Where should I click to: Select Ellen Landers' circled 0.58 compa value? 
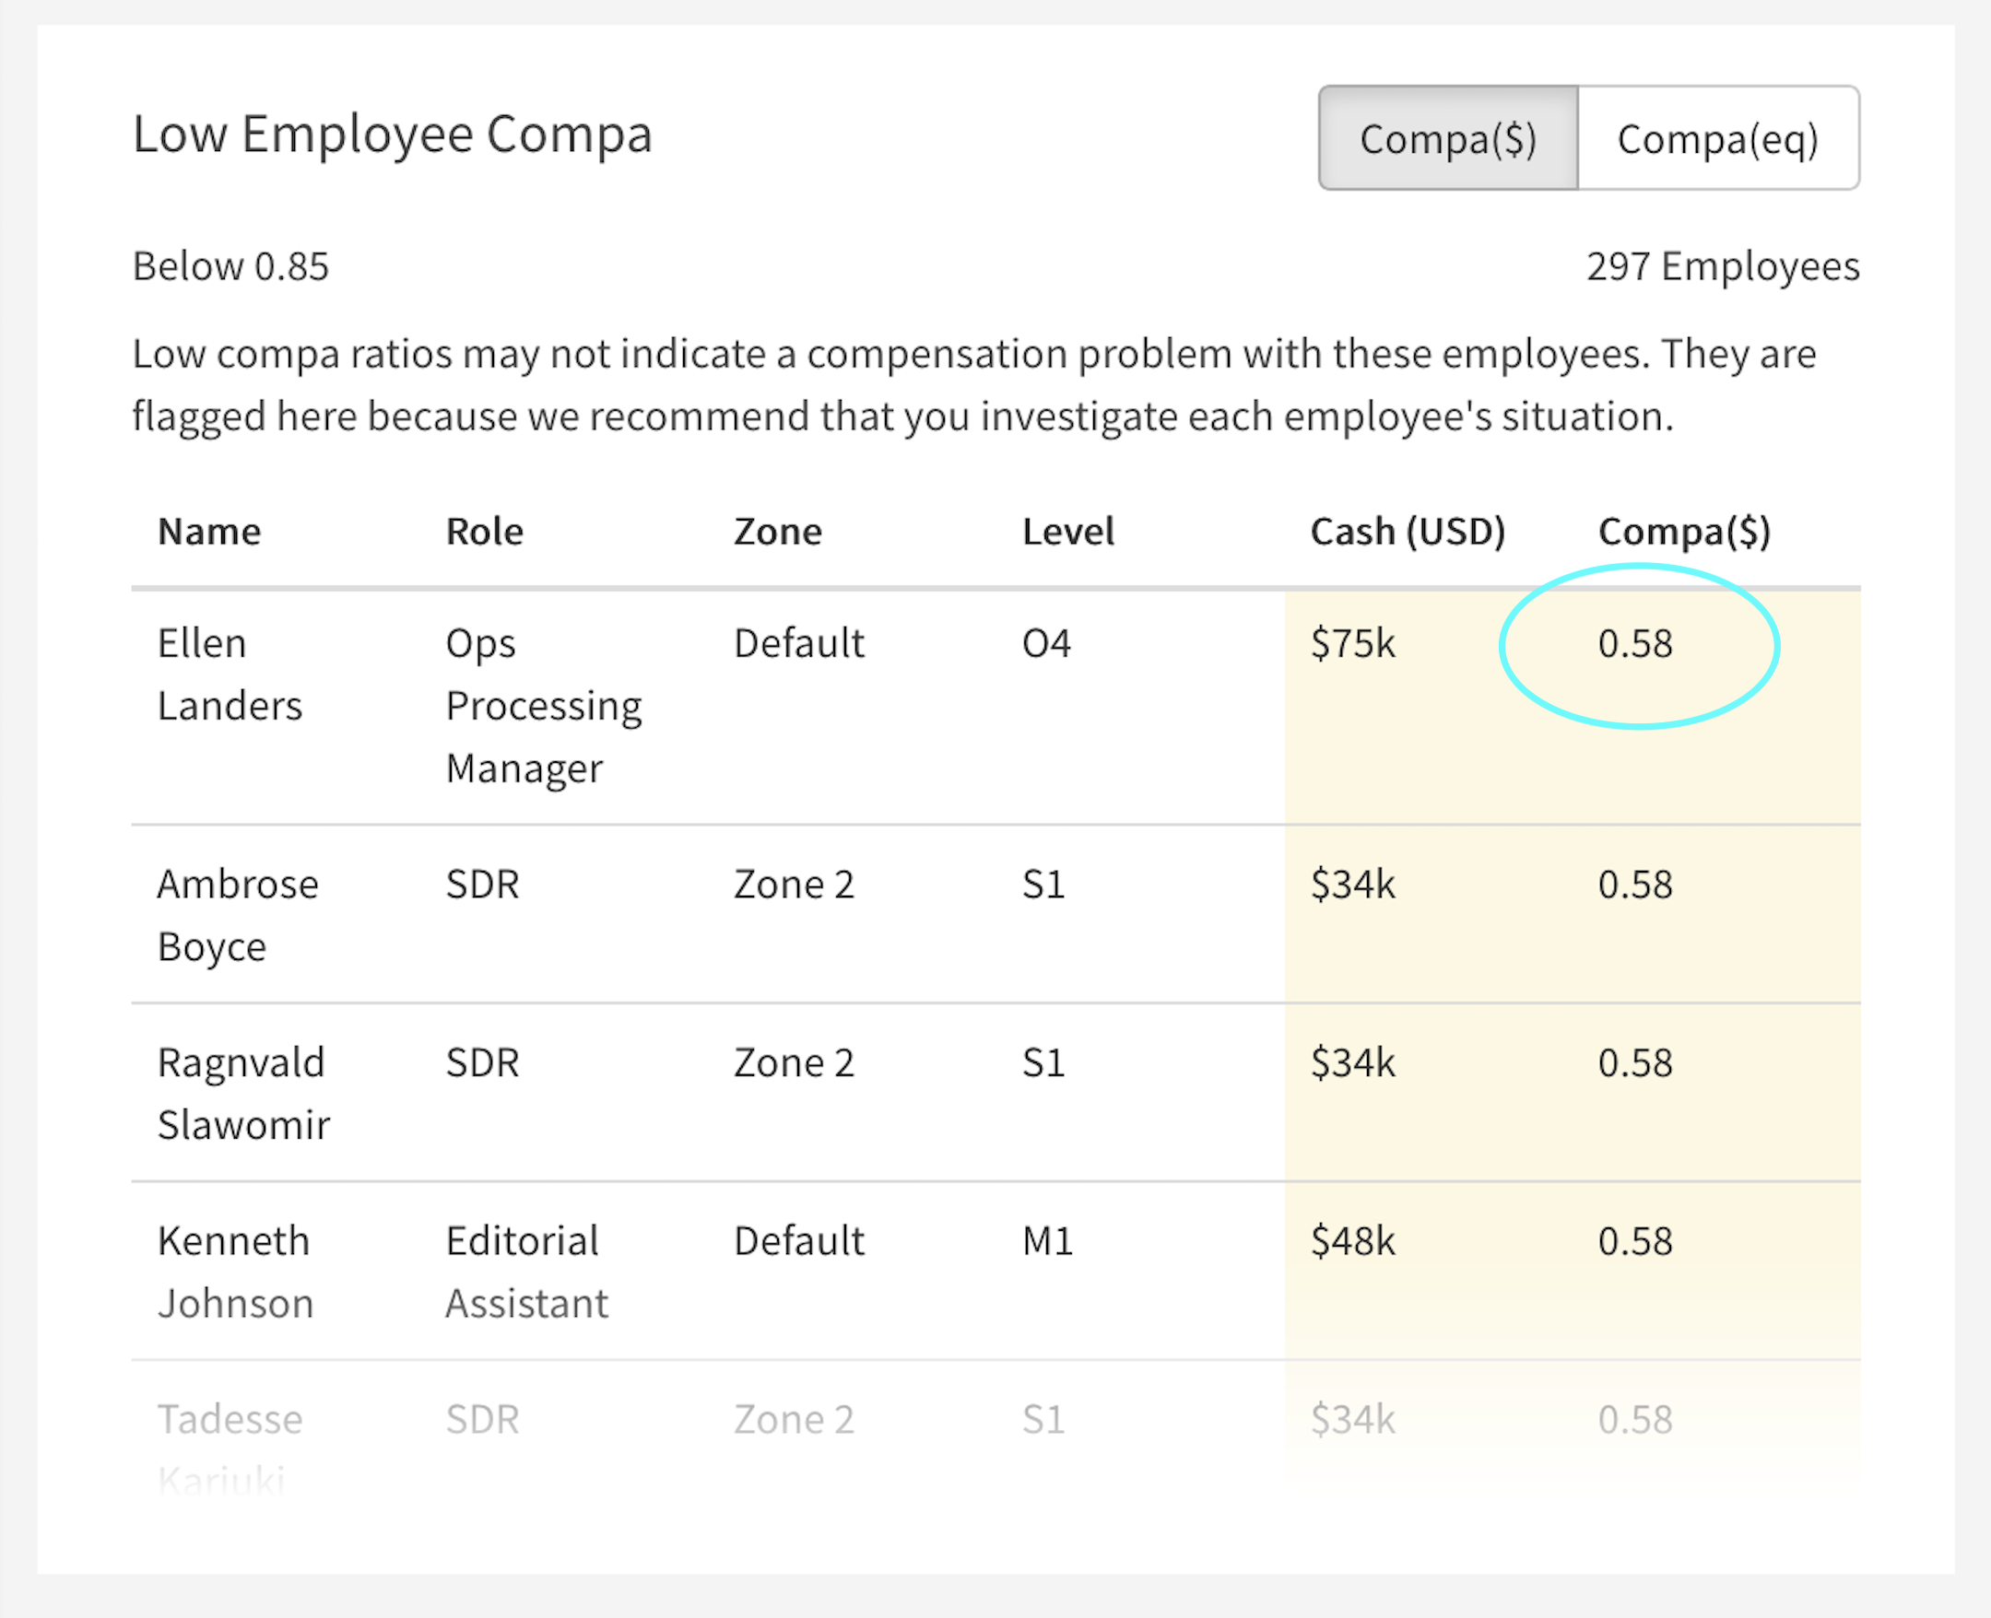click(1636, 644)
